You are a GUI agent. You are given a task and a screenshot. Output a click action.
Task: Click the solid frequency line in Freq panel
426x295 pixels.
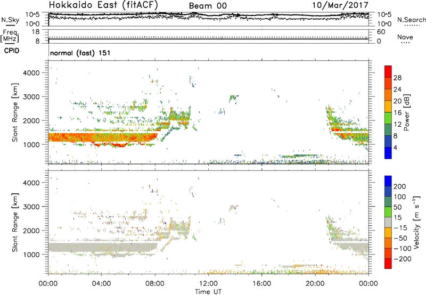(x=208, y=39)
